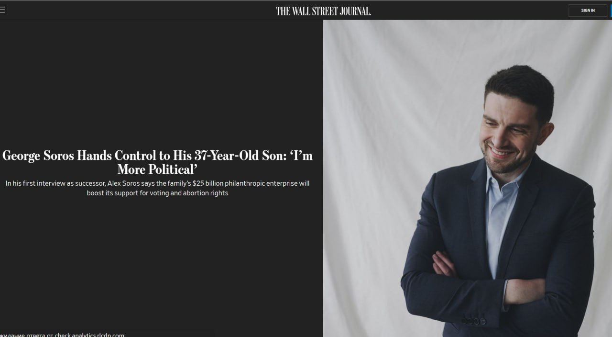Viewport: 612px width, 337px height.
Task: Click The Wall Street Journal logo
Action: pyautogui.click(x=324, y=11)
